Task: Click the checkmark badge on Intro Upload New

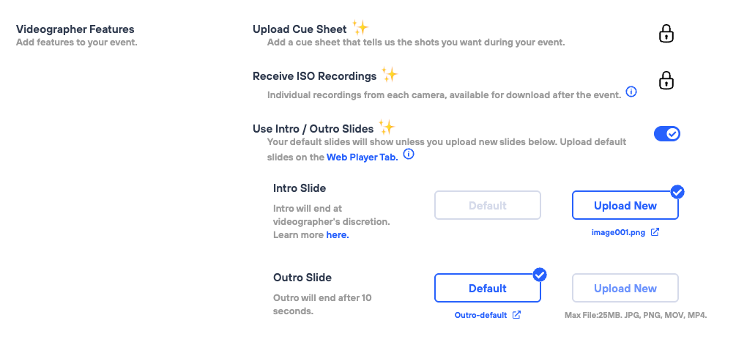Action: 677,192
